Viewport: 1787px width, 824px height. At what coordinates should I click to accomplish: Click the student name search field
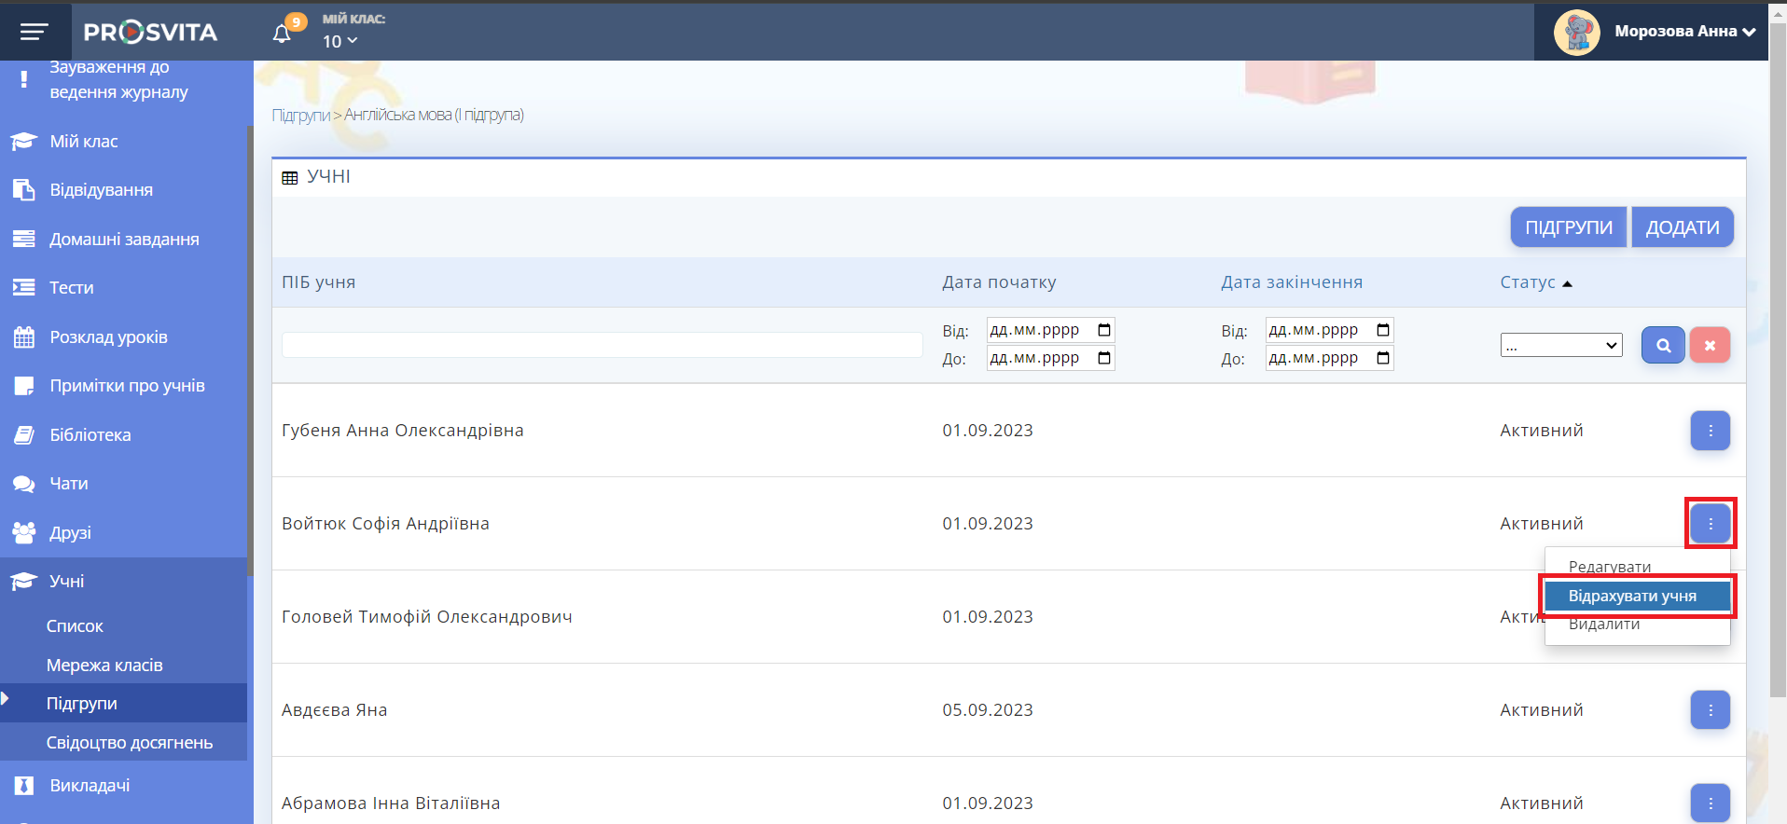pos(602,345)
